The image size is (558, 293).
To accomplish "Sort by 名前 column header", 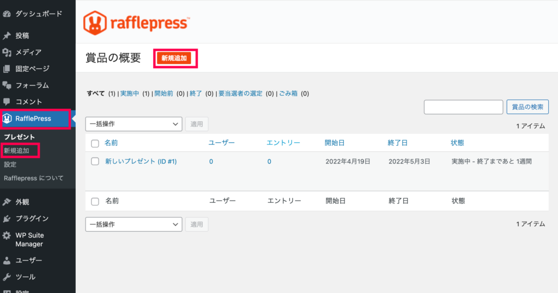I will click(x=111, y=143).
